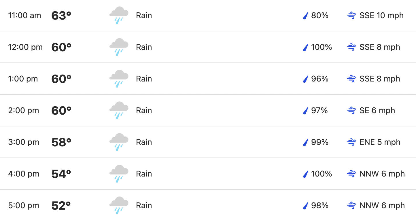Click the rain cloud icon for 12:00 pm
Image resolution: width=416 pixels, height=220 pixels.
click(x=119, y=47)
